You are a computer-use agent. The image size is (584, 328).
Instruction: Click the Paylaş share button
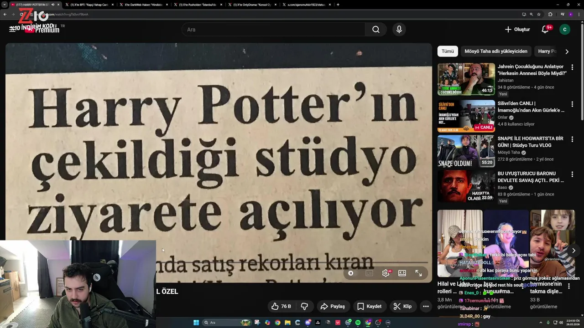333,306
